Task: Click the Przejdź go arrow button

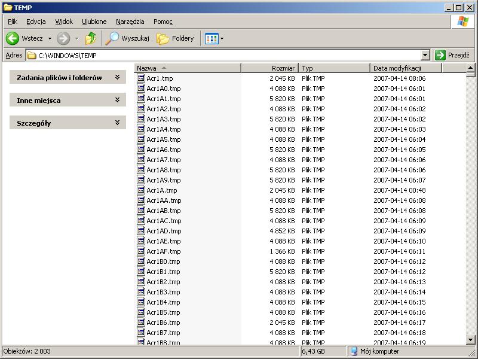Action: (x=440, y=55)
